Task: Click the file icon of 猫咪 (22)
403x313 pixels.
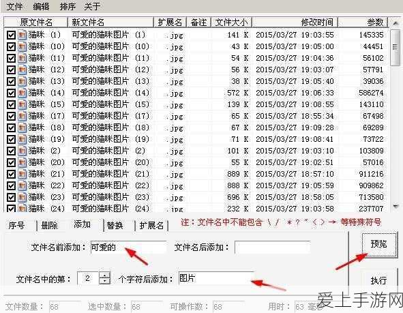Action: point(23,185)
